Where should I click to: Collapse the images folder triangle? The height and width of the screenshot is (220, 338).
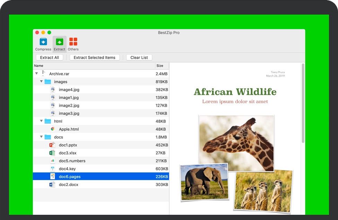41,82
